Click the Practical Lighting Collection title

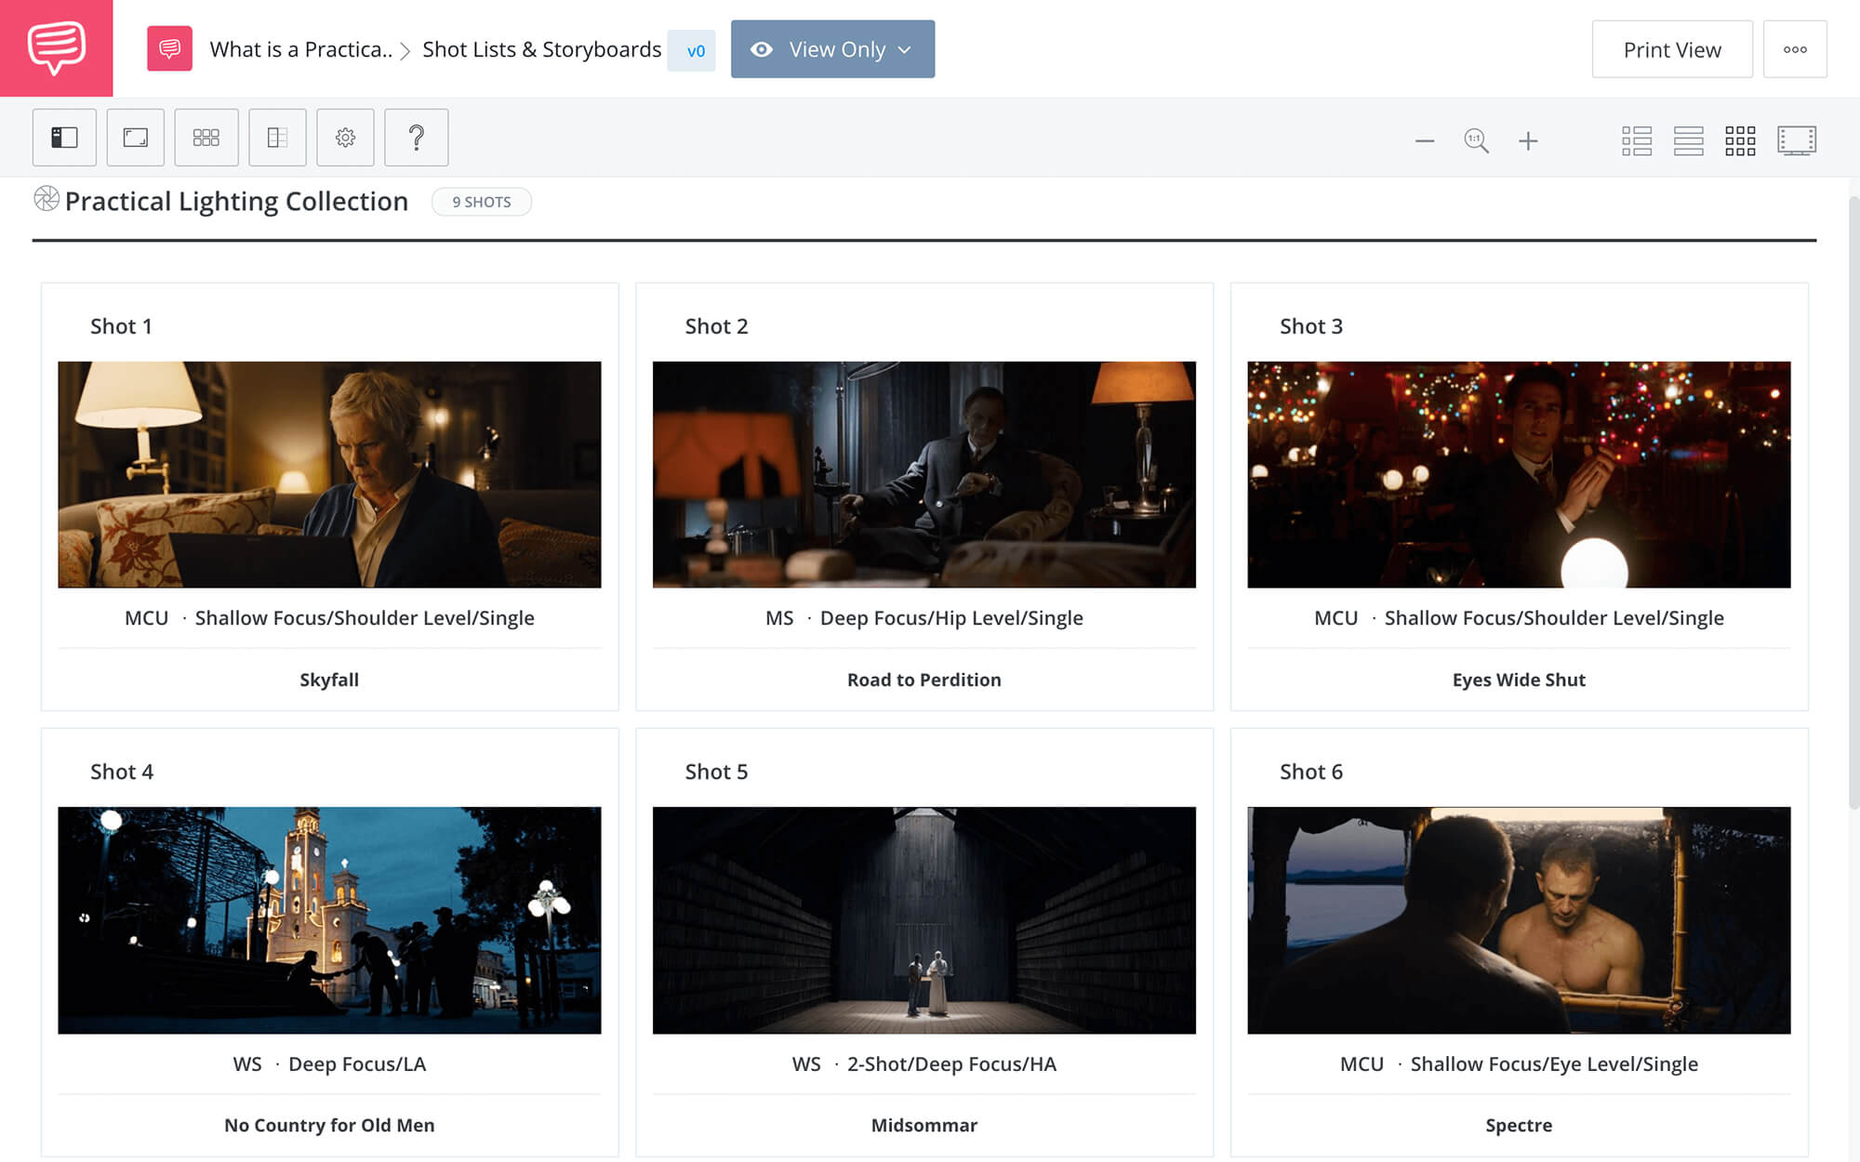click(x=236, y=202)
